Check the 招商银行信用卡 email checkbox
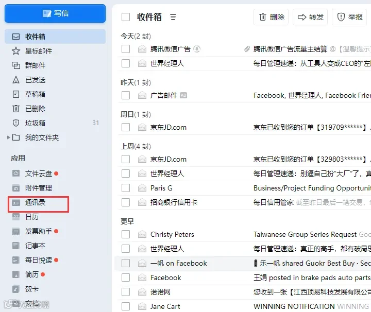 coord(126,202)
